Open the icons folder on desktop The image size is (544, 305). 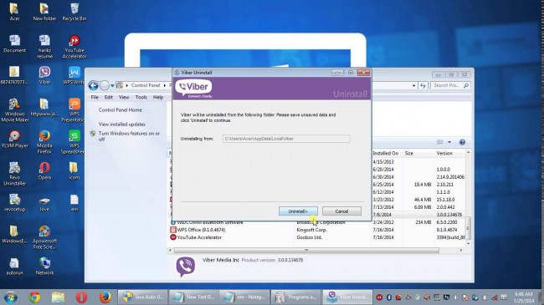tap(74, 170)
